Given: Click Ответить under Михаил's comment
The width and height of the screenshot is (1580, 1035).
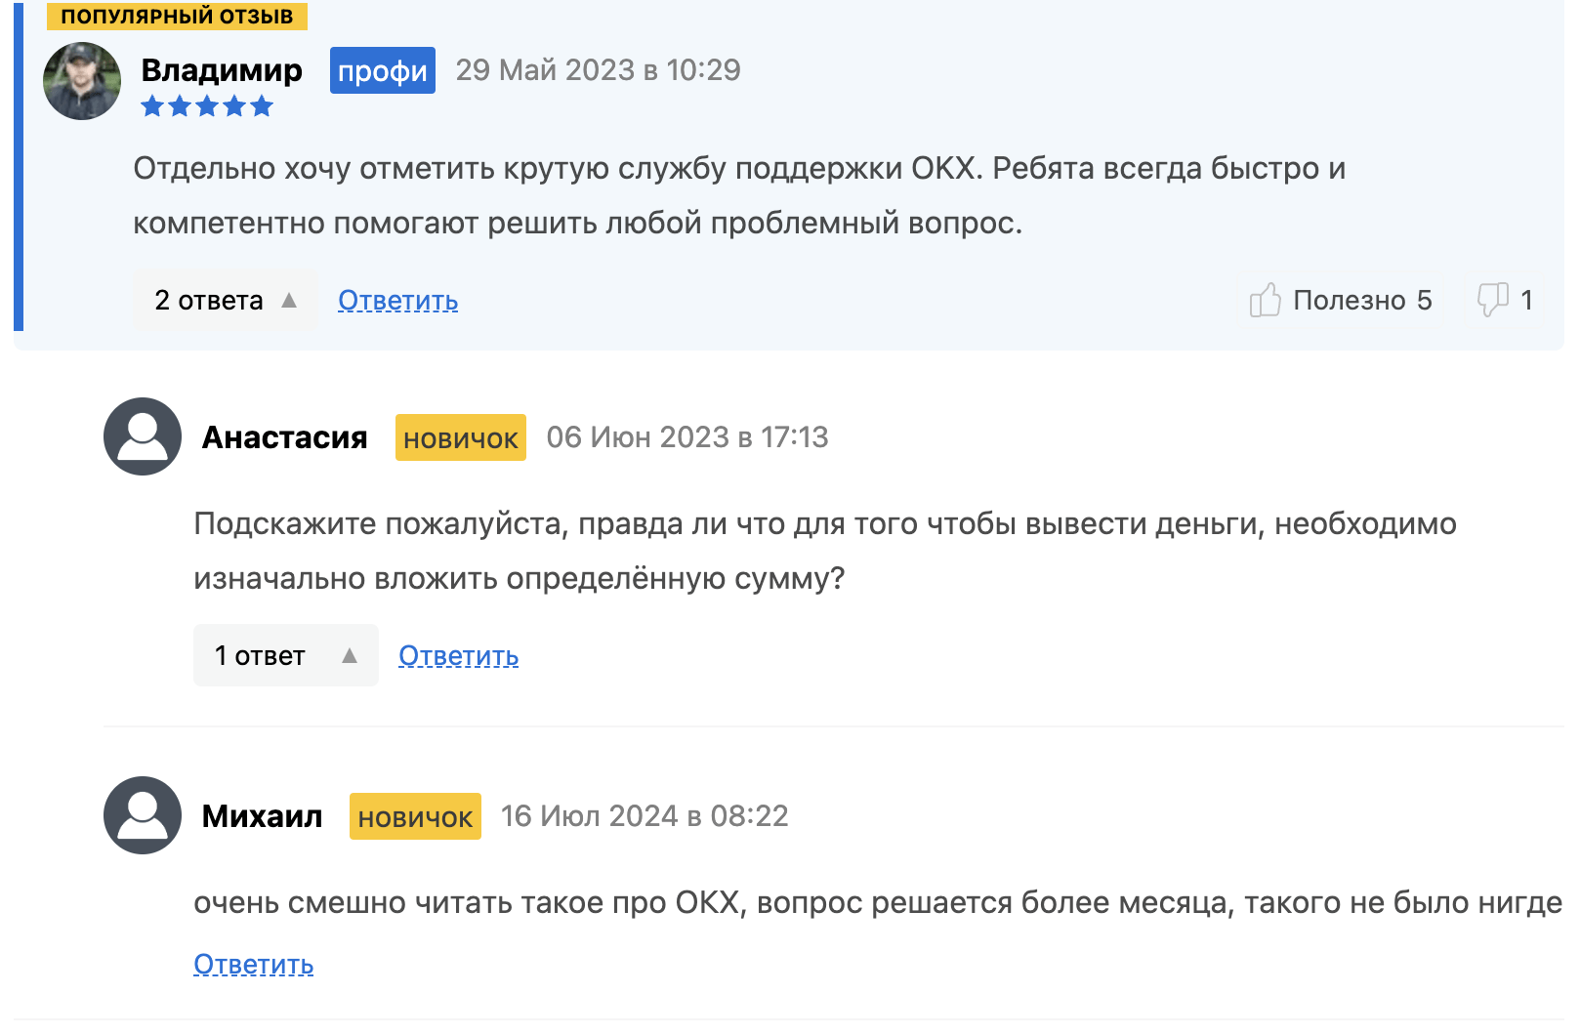Looking at the screenshot, I should (253, 964).
